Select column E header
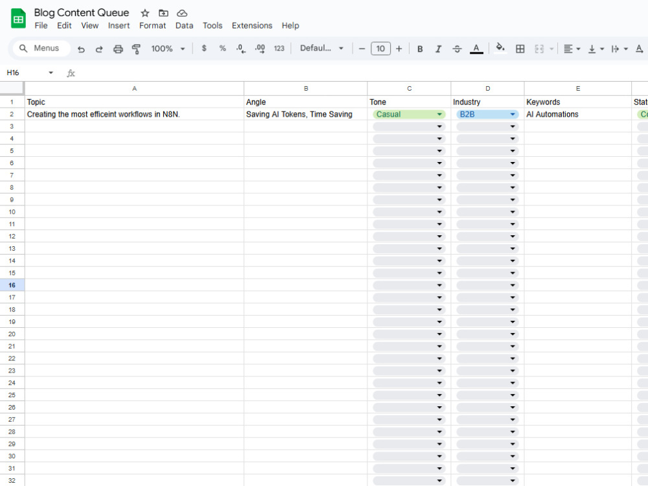This screenshot has height=486, width=648. [578, 88]
